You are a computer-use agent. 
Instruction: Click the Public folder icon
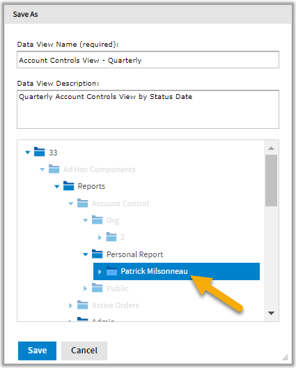pyautogui.click(x=97, y=288)
